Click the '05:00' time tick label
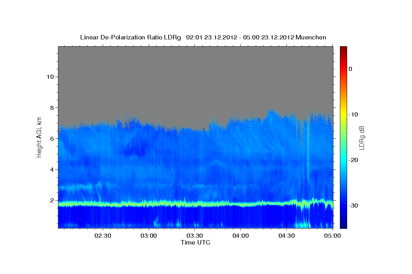 click(332, 236)
